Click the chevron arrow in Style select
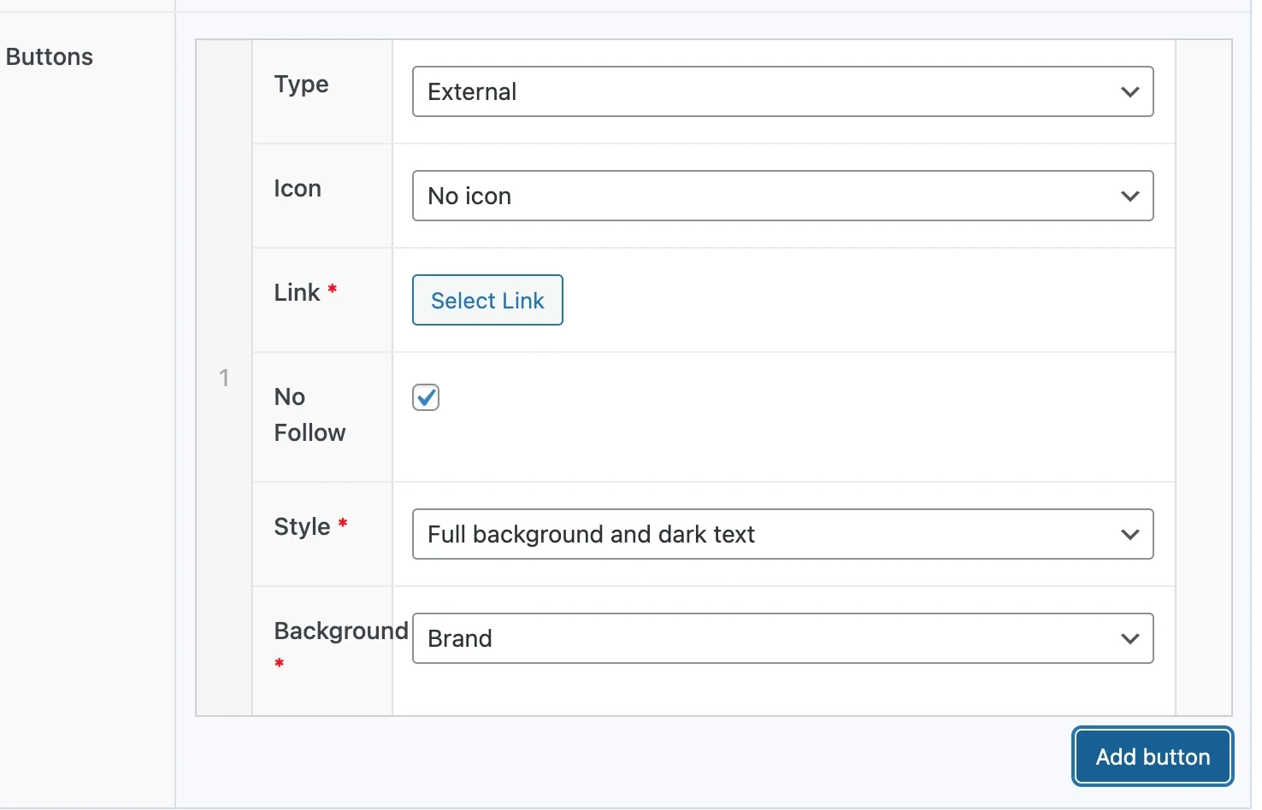Image resolution: width=1262 pixels, height=810 pixels. 1129,535
